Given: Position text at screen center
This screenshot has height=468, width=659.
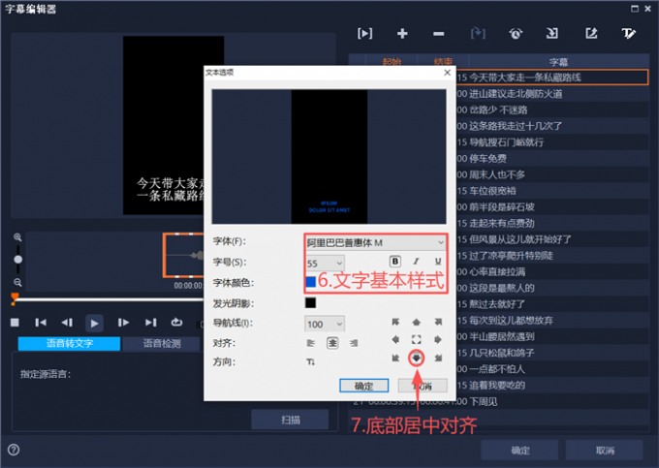Looking at the screenshot, I should (x=416, y=339).
